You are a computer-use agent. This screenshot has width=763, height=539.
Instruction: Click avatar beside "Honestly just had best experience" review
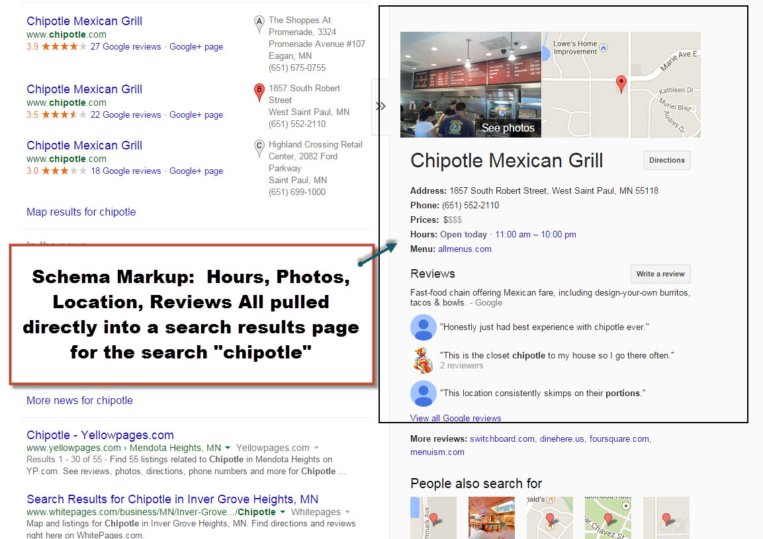pos(424,327)
